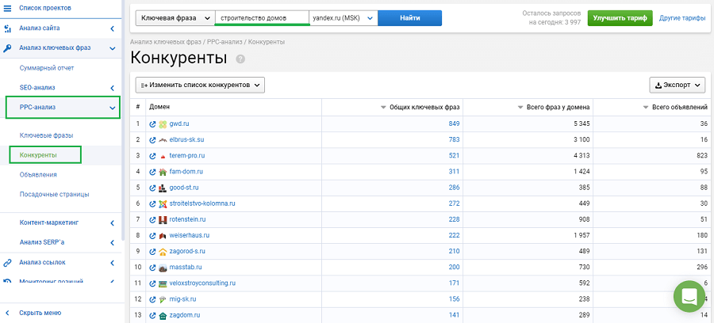
Task: Click external link icon beside masstab.ru
Action: pyautogui.click(x=152, y=267)
